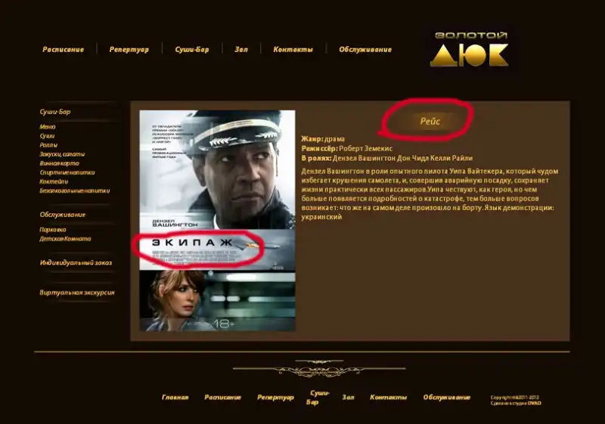Open the Репертуар top menu item
605x424 pixels.
click(x=129, y=49)
